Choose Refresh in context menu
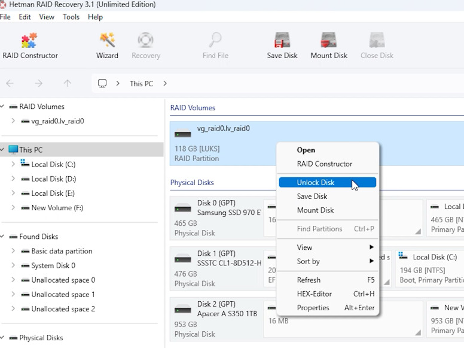464x348 pixels. tap(328, 280)
